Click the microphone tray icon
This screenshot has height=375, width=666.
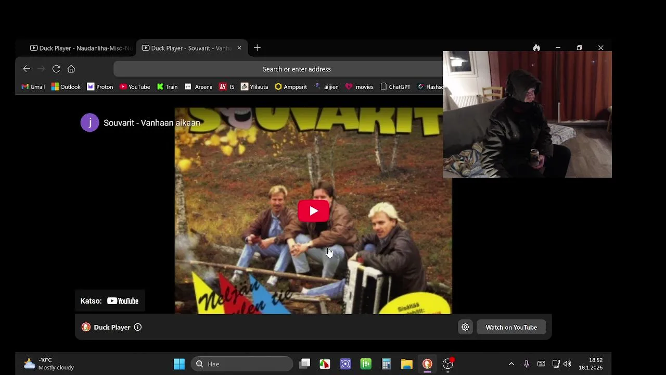(527, 364)
